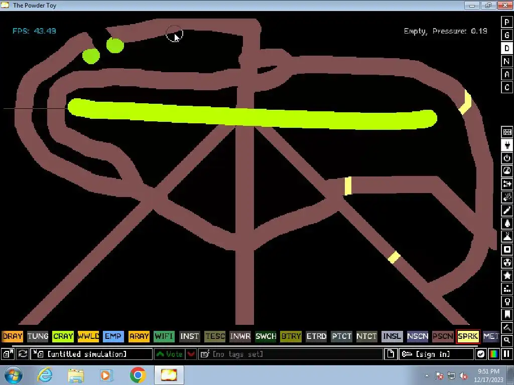
Task: Select the ARAY element
Action: point(139,336)
